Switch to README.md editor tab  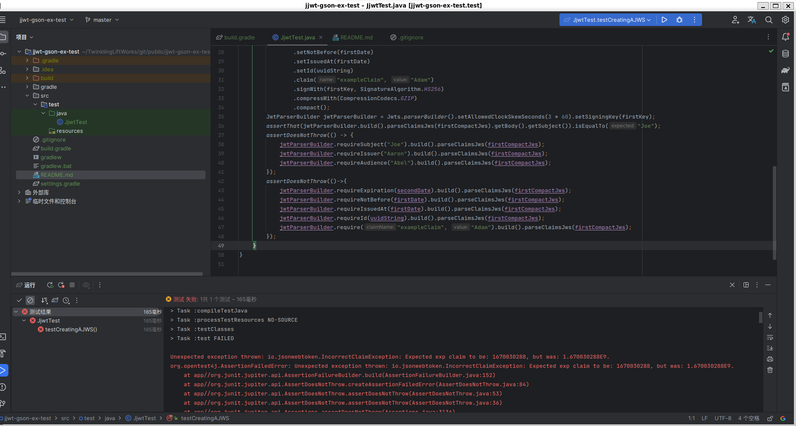(x=352, y=37)
